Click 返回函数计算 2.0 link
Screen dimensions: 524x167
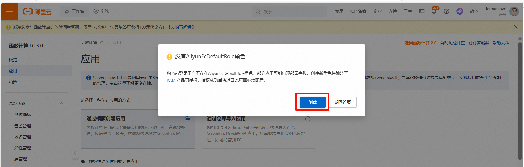pyautogui.click(x=420, y=43)
